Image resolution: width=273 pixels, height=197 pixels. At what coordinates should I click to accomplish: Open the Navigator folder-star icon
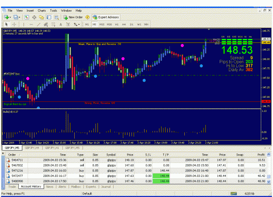tap(41, 17)
